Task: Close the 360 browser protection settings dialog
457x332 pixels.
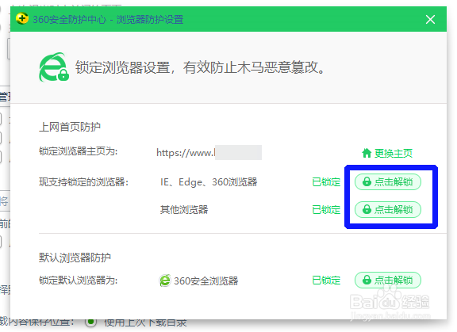Action: pyautogui.click(x=430, y=20)
